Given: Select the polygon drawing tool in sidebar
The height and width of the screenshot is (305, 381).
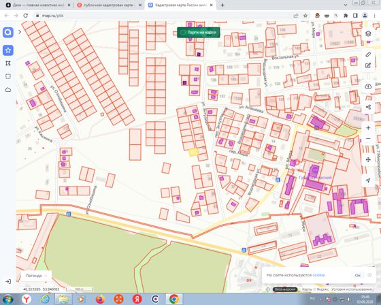Looking at the screenshot, I should click(x=8, y=63).
